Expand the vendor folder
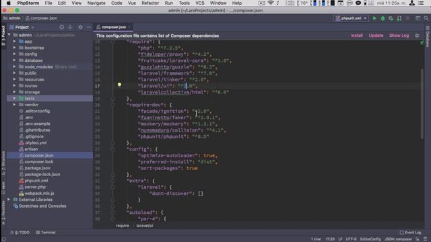Viewport: 431px width, 242px height. click(x=14, y=105)
